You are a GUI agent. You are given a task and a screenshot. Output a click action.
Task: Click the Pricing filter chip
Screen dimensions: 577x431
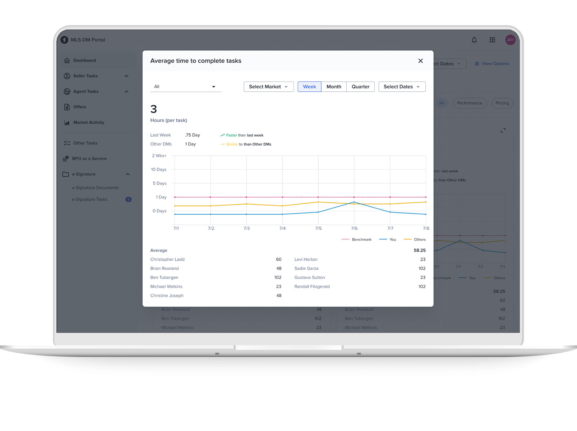coord(502,103)
